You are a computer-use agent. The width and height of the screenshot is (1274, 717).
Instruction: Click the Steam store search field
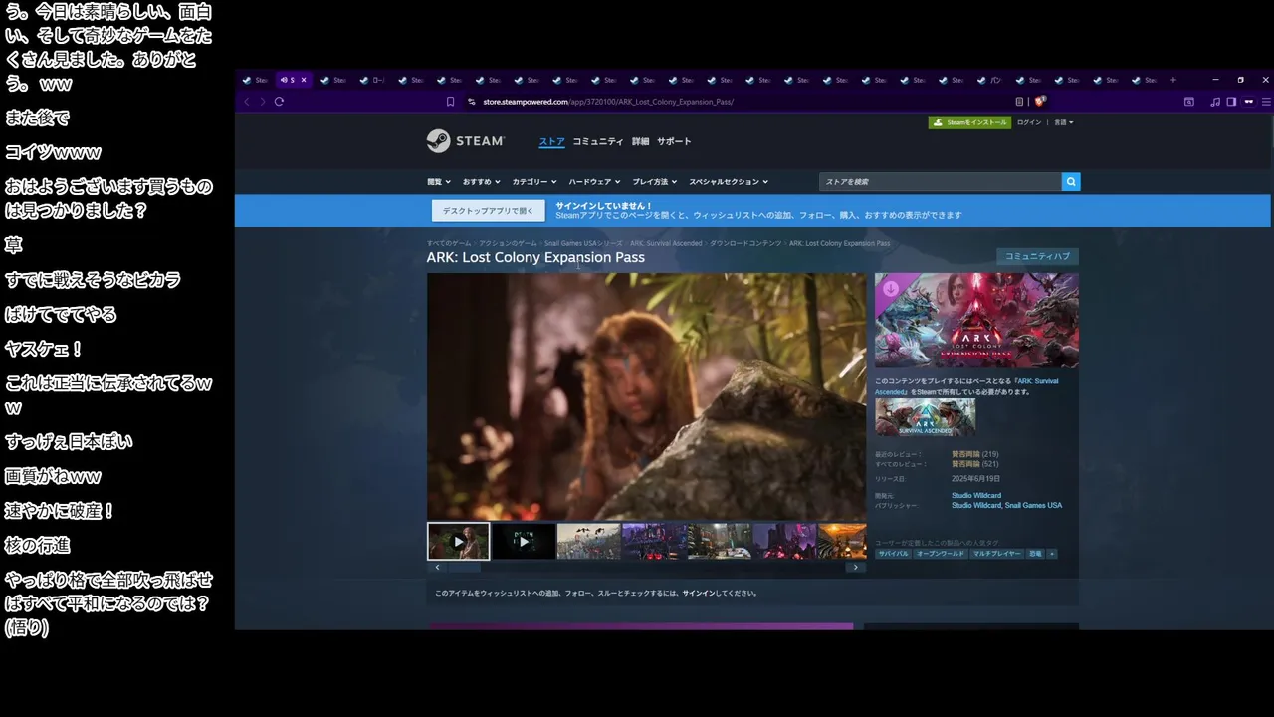click(941, 182)
